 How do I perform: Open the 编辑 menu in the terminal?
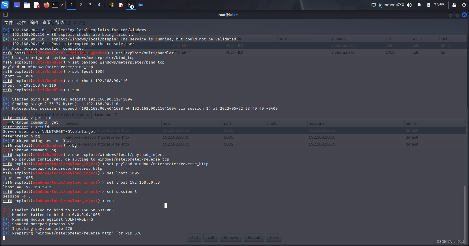tap(34, 23)
